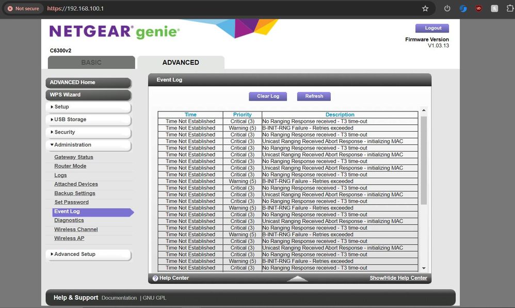Click the event log scrollbar down arrow
The width and height of the screenshot is (515, 308).
[x=424, y=268]
